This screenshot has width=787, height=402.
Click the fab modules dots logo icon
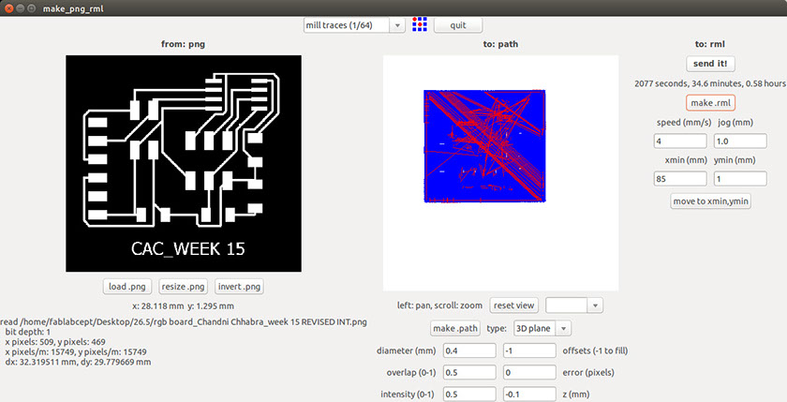click(420, 24)
